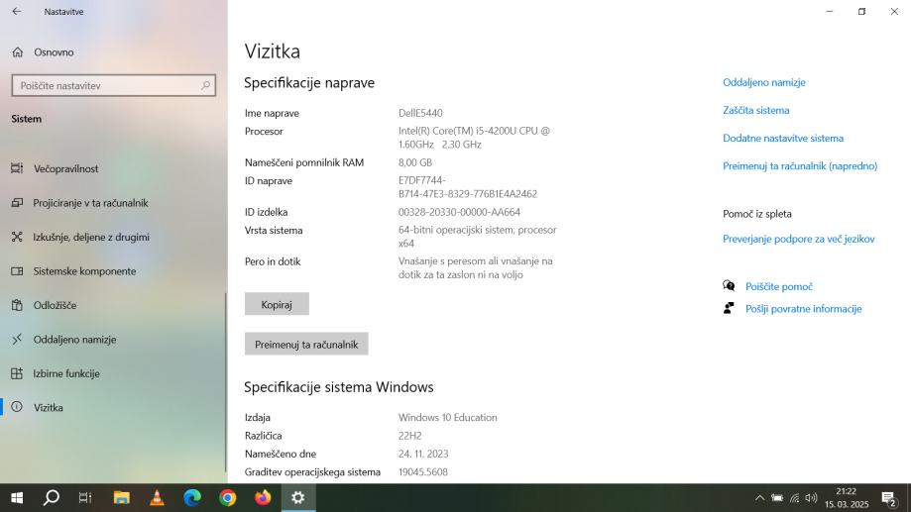
Task: Select Osnovno label in sidebar
Action: coord(54,52)
